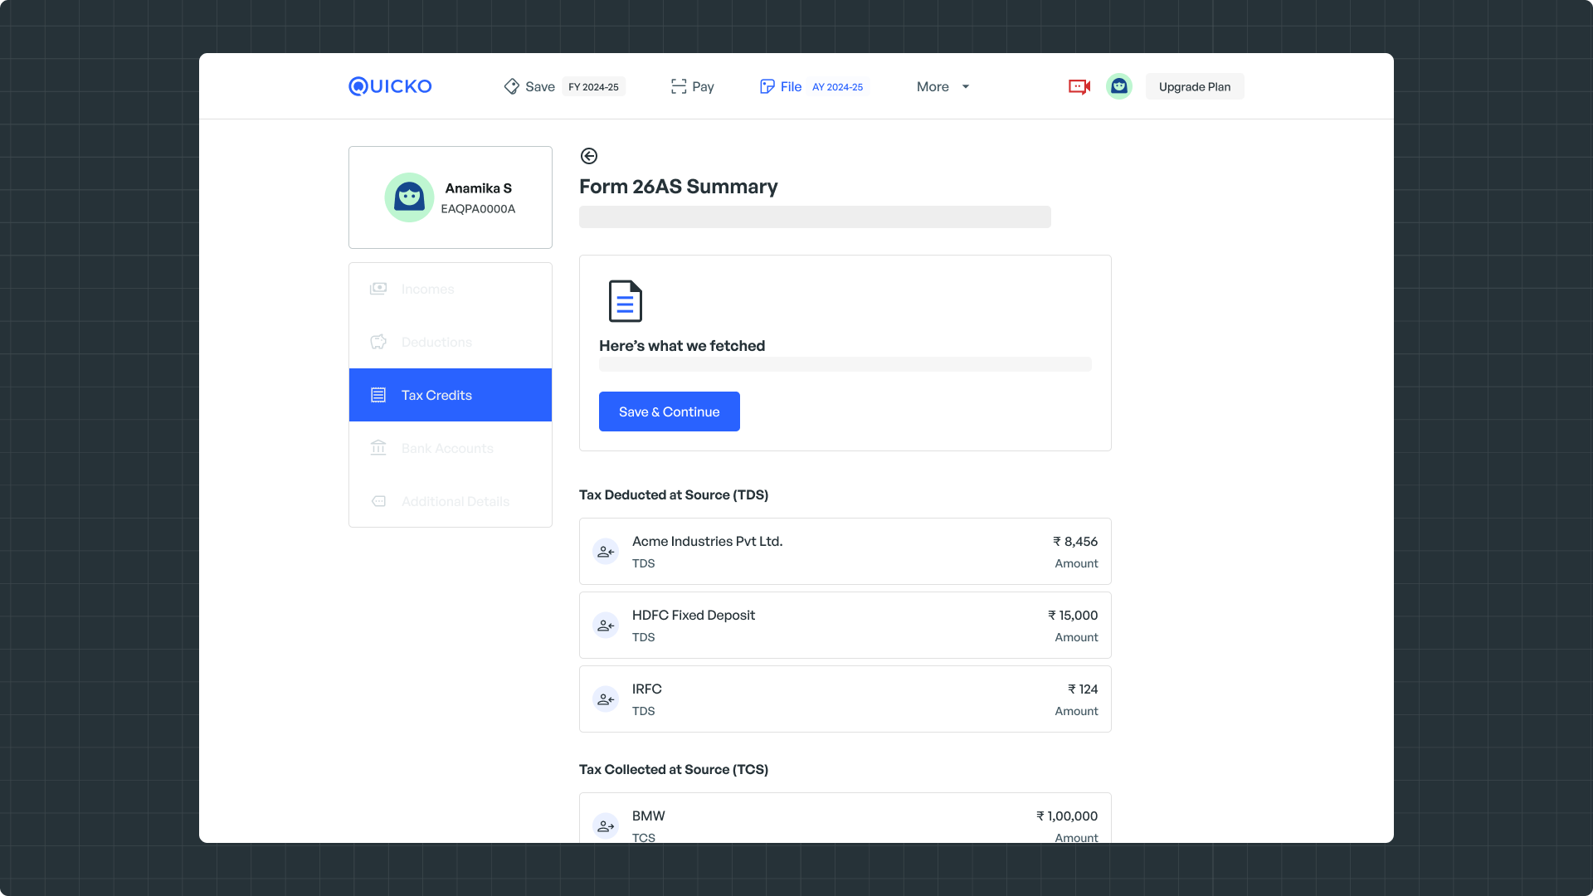1593x896 pixels.
Task: Select AY 2024-25 badge
Action: (x=838, y=86)
